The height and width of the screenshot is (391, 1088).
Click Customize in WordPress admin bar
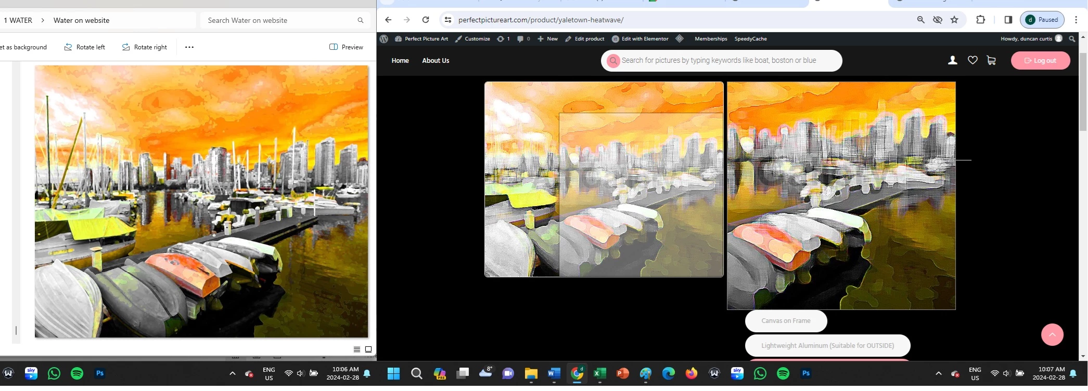tap(472, 39)
